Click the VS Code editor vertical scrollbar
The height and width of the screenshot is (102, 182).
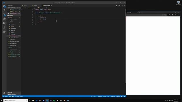click(x=125, y=46)
